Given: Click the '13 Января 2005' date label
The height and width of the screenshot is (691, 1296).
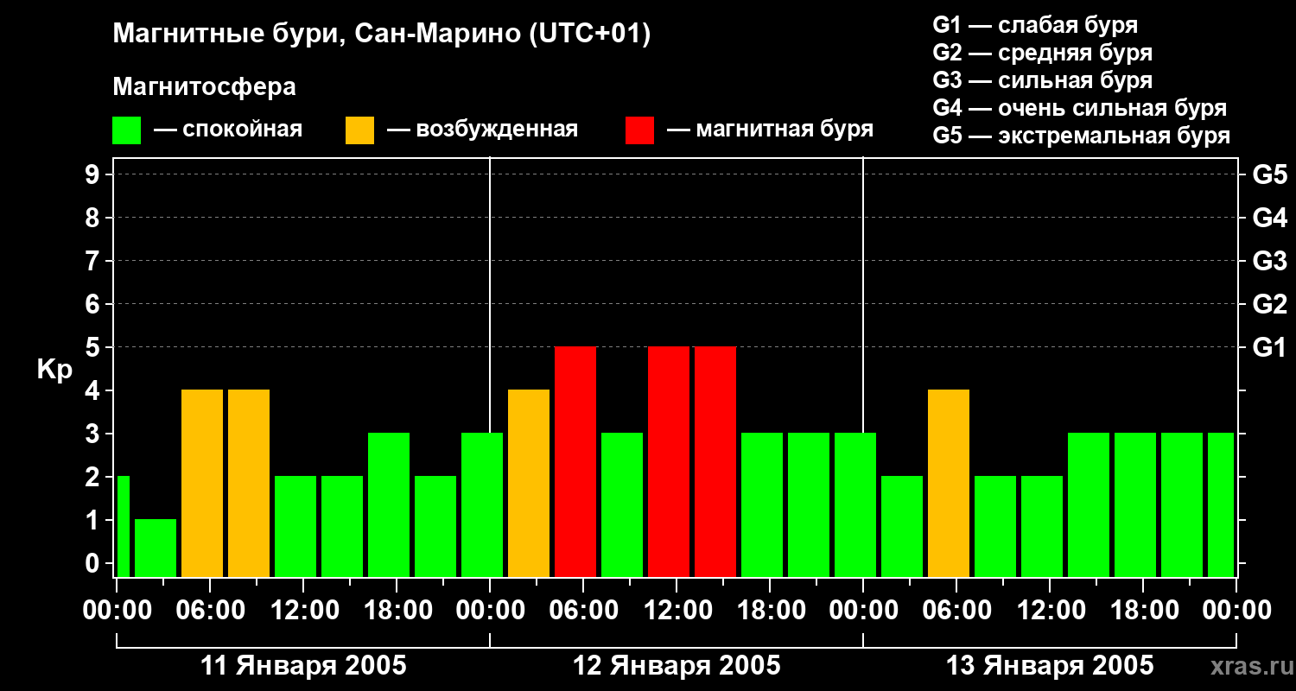Looking at the screenshot, I should coord(1050,666).
